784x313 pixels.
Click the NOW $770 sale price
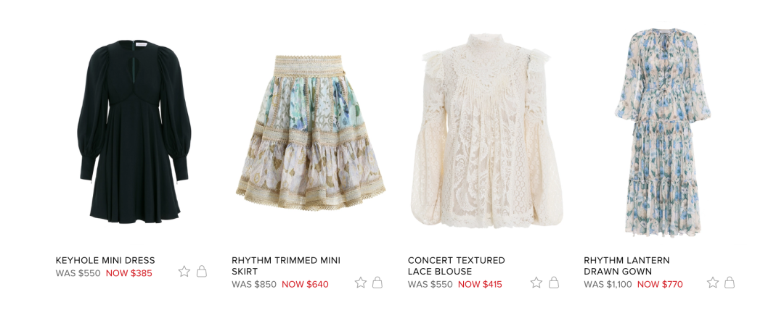(x=660, y=285)
